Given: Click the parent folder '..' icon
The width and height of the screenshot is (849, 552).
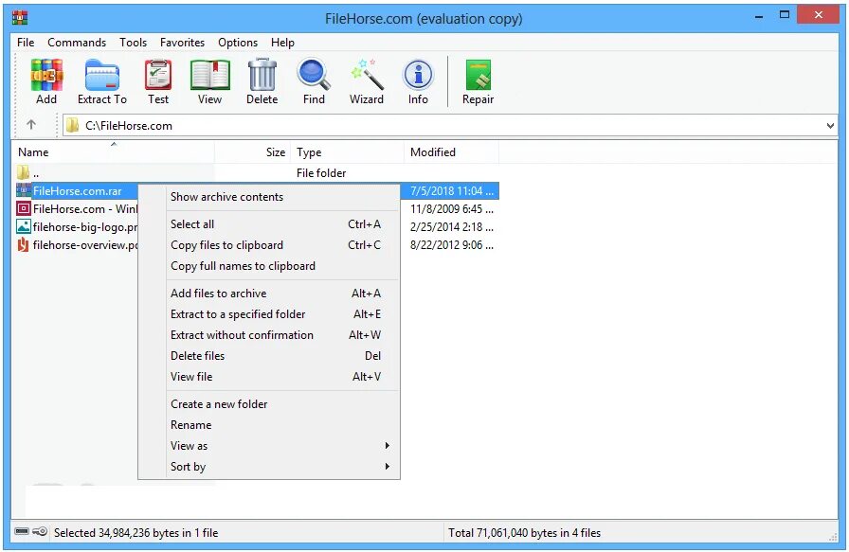Looking at the screenshot, I should pyautogui.click(x=24, y=172).
